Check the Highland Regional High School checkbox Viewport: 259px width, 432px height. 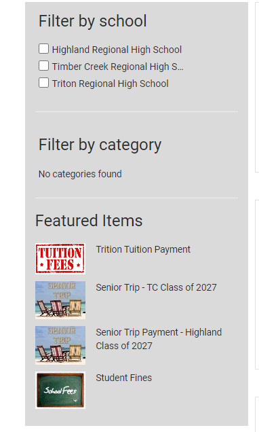(x=43, y=48)
